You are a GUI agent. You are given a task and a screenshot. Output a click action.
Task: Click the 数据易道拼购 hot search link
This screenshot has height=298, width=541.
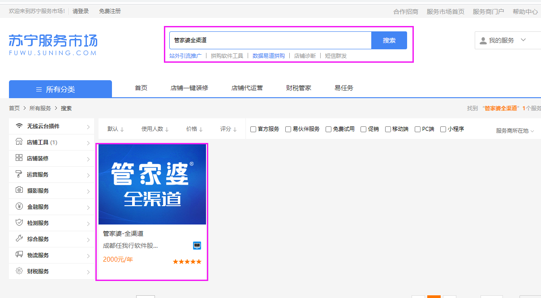269,56
